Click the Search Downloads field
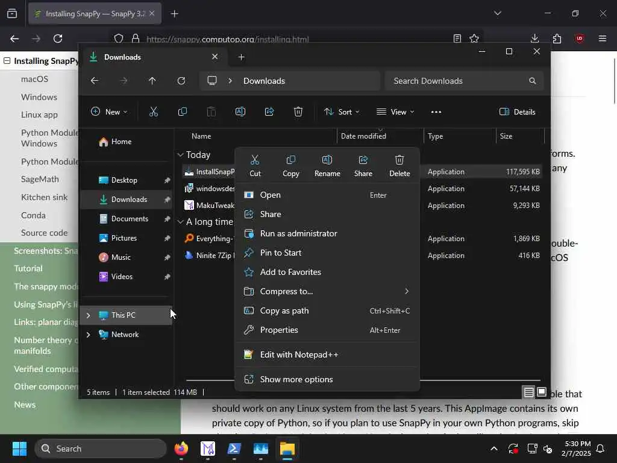Viewport: 617px width, 463px height. coord(464,81)
